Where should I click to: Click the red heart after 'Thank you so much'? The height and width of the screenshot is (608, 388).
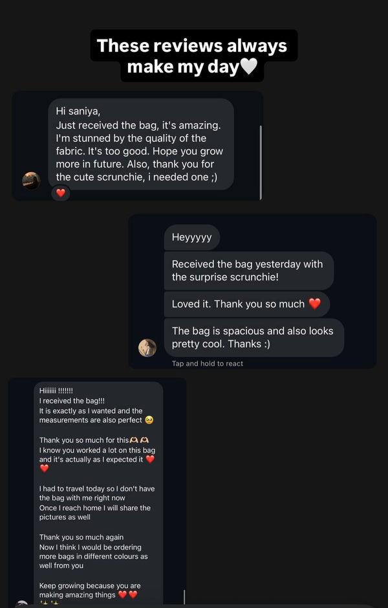tap(315, 304)
